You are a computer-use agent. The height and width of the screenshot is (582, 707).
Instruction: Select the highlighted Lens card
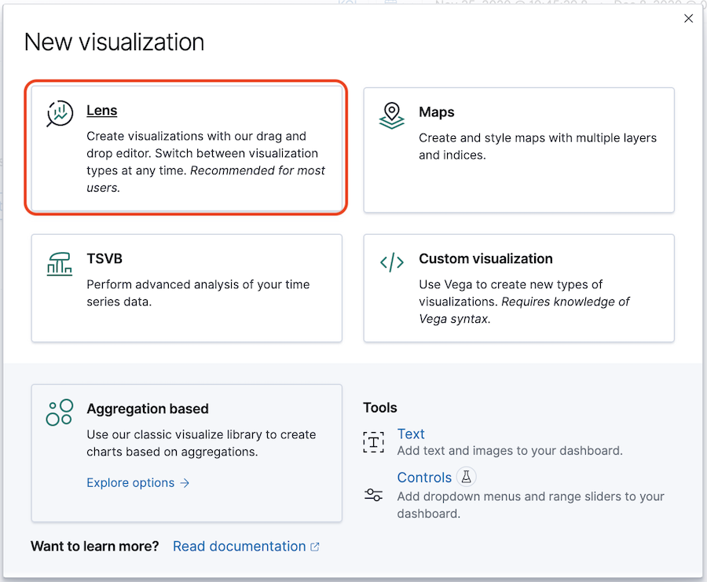(186, 145)
